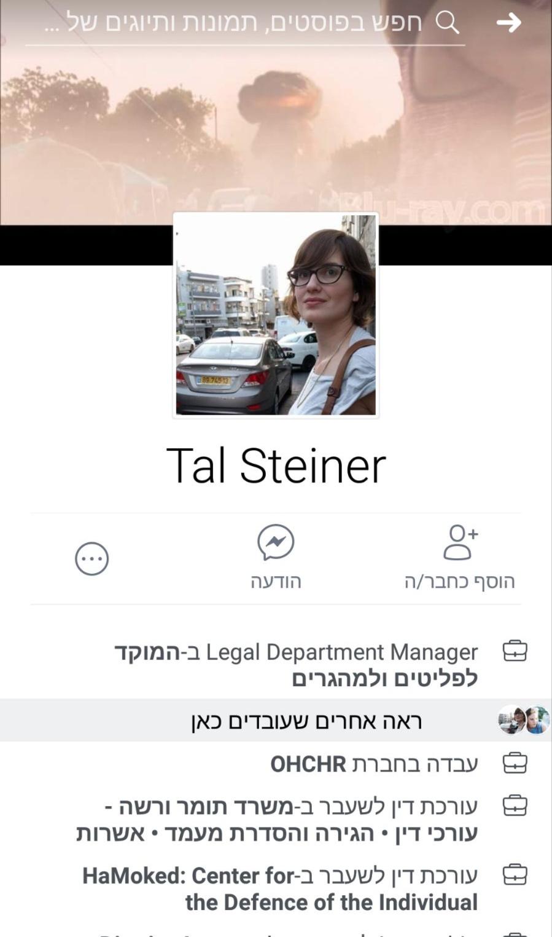Open the Messenger message icon
Image resolution: width=552 pixels, height=937 pixels.
pyautogui.click(x=276, y=542)
